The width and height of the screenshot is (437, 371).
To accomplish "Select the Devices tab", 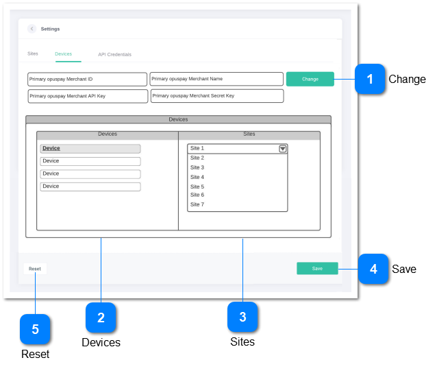I will (63, 53).
